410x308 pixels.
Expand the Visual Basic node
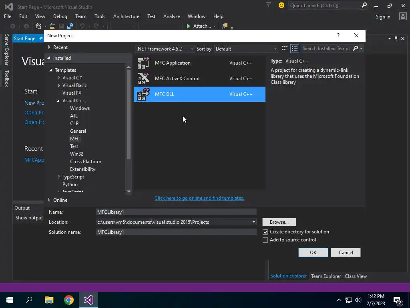point(58,85)
